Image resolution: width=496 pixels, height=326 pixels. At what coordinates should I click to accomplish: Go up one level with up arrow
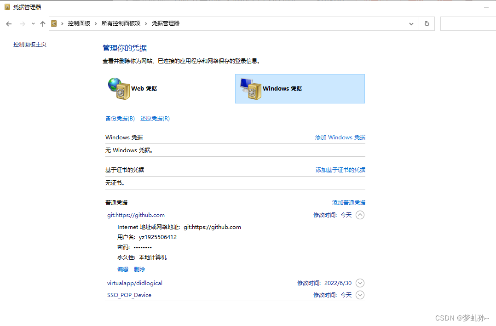[x=43, y=24]
